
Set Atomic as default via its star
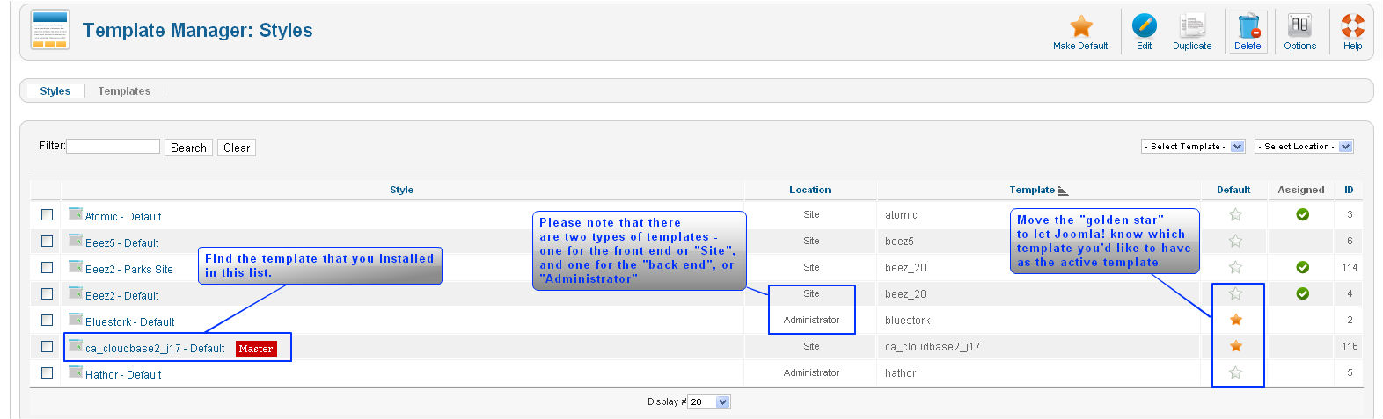1235,214
